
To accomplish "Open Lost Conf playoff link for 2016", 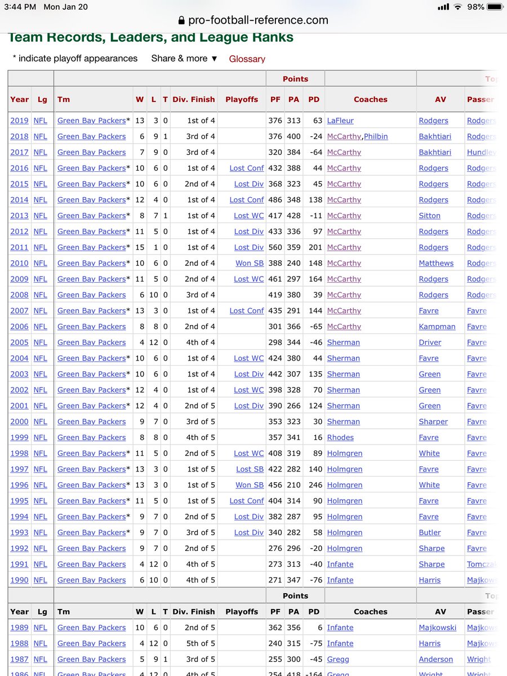I will (x=247, y=168).
